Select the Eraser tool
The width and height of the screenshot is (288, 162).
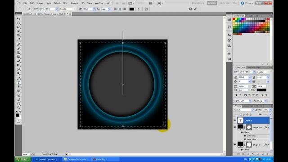pos(18,61)
